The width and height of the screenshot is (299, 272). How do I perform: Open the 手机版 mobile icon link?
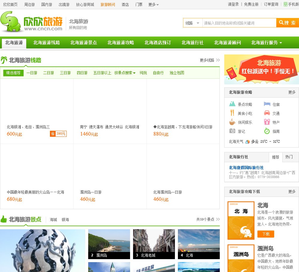coord(291,4)
